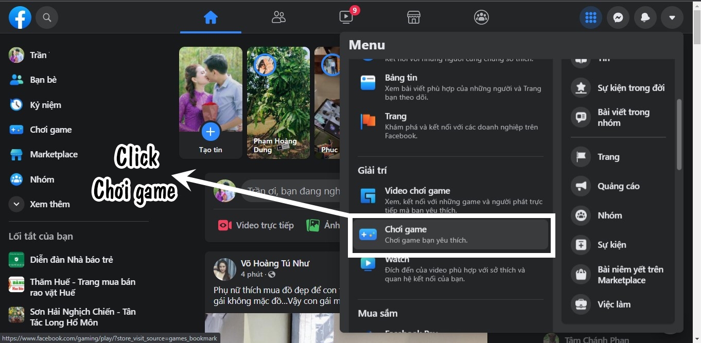Click the Ảnh photo button in the composer
This screenshot has height=343, width=701.
tap(322, 225)
